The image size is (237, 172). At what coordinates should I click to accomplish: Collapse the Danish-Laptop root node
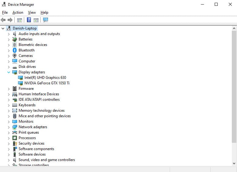[x=3, y=28]
